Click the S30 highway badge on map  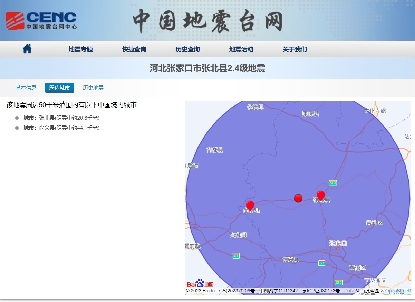coord(339,282)
